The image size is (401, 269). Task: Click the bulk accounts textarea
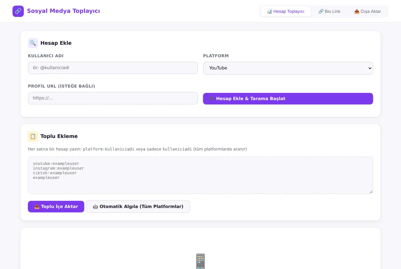pos(200,175)
